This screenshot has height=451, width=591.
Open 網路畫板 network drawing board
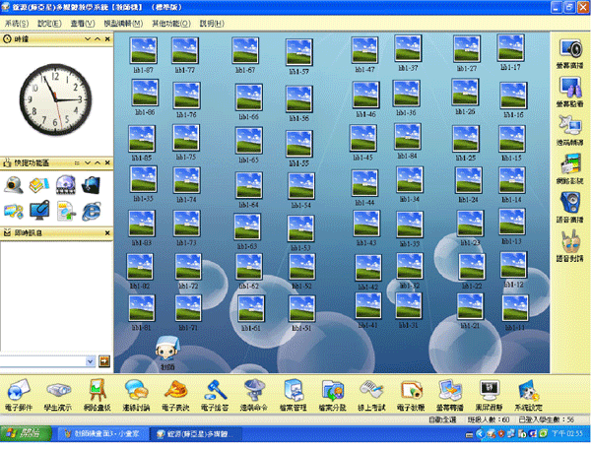(97, 395)
